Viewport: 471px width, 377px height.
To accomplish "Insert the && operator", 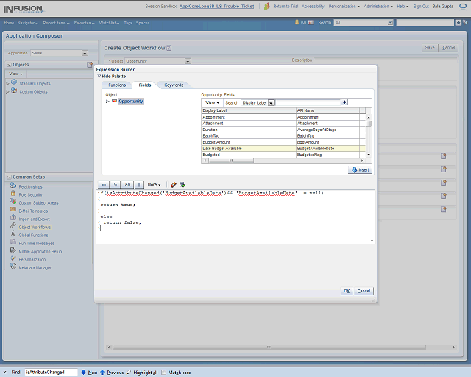I will pyautogui.click(x=127, y=184).
